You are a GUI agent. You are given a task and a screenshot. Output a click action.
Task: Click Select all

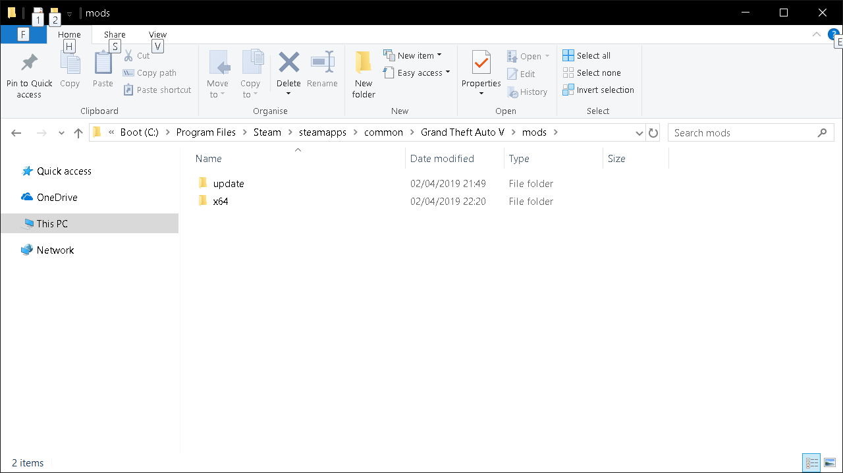point(586,56)
